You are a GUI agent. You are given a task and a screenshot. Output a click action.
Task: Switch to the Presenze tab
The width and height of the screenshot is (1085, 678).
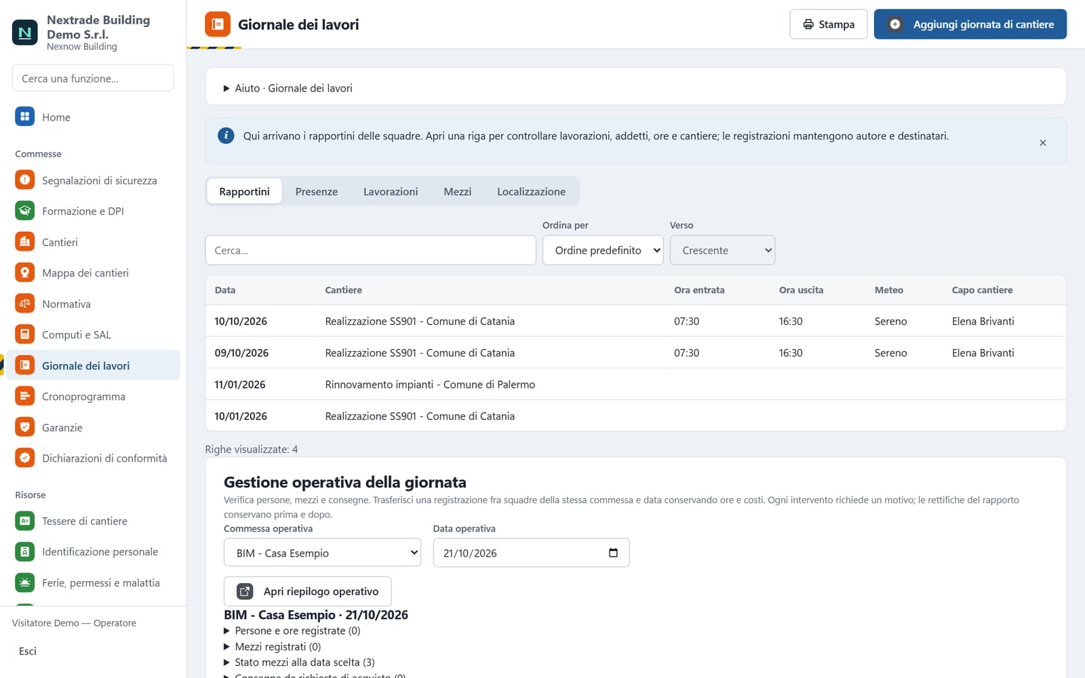click(x=317, y=191)
